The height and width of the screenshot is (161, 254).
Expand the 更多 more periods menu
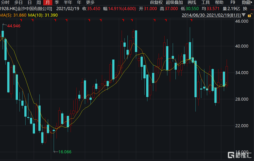pos(90,2)
